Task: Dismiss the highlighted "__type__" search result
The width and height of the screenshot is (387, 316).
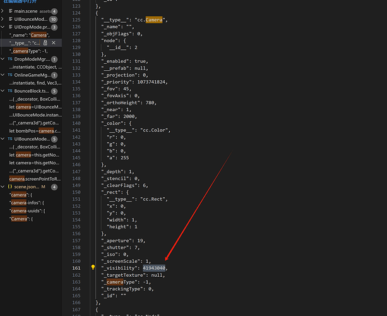Action: pyautogui.click(x=54, y=42)
